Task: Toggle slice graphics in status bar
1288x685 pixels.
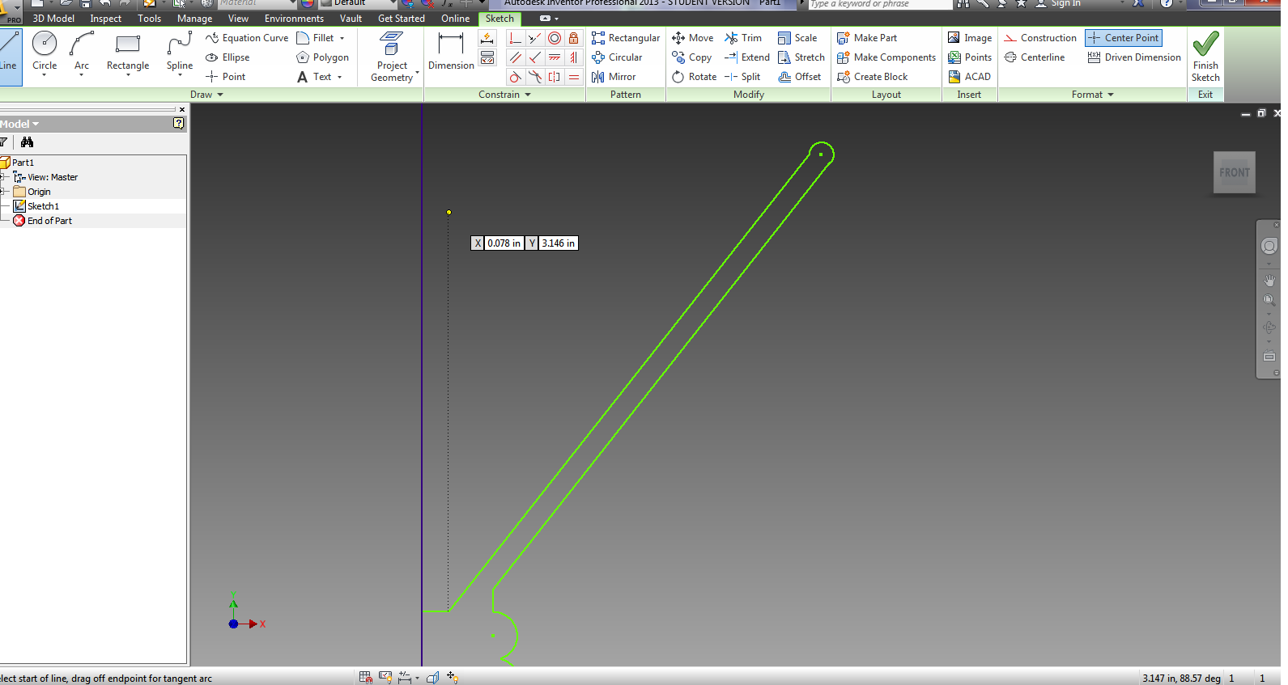Action: click(432, 678)
